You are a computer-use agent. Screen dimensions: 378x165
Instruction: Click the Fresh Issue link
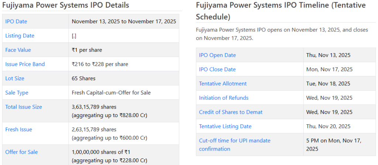coord(18,130)
